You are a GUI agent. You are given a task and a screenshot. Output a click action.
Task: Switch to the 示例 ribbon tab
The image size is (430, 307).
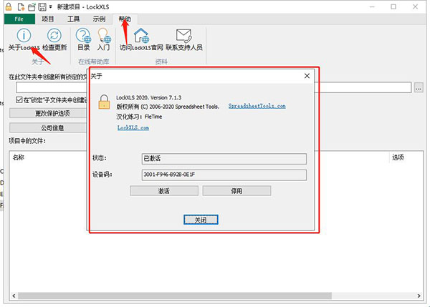[x=100, y=19]
